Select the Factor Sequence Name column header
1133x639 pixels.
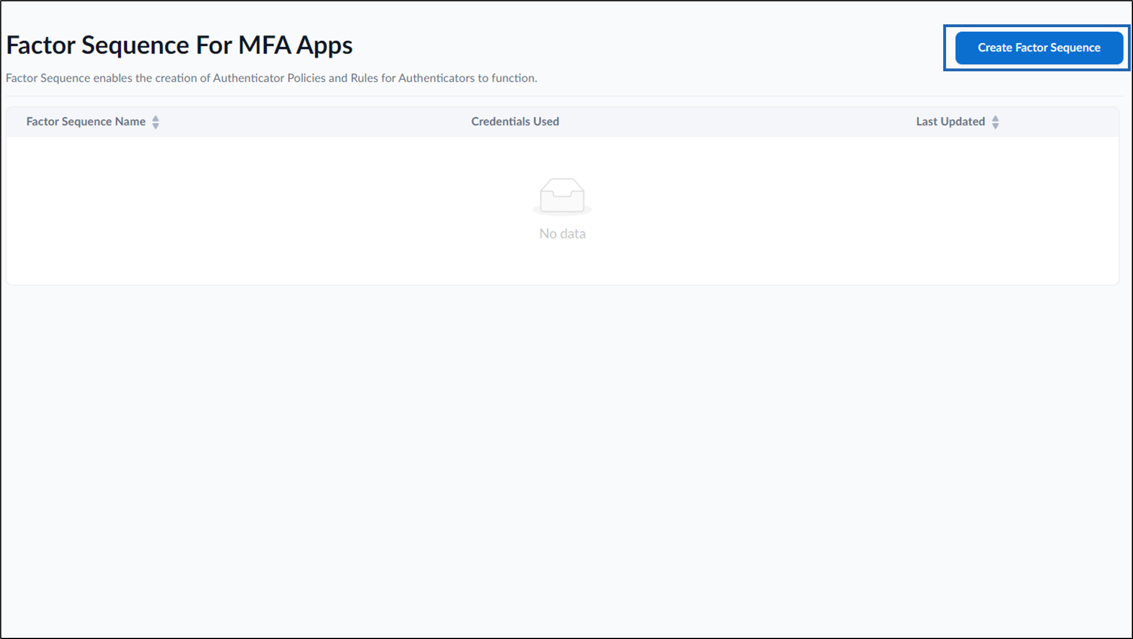point(86,122)
